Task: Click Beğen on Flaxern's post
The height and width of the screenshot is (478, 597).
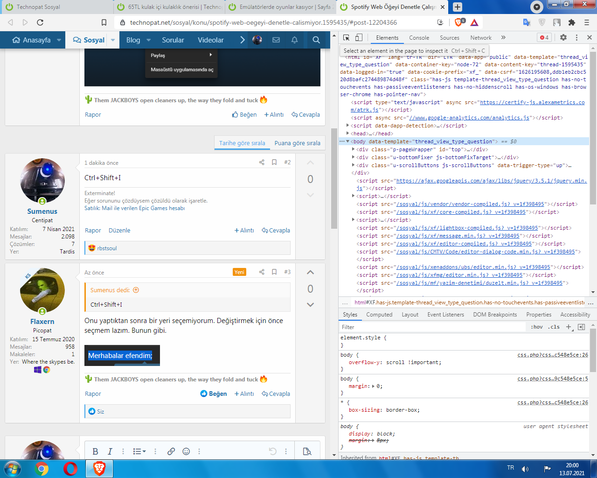Action: pyautogui.click(x=214, y=394)
